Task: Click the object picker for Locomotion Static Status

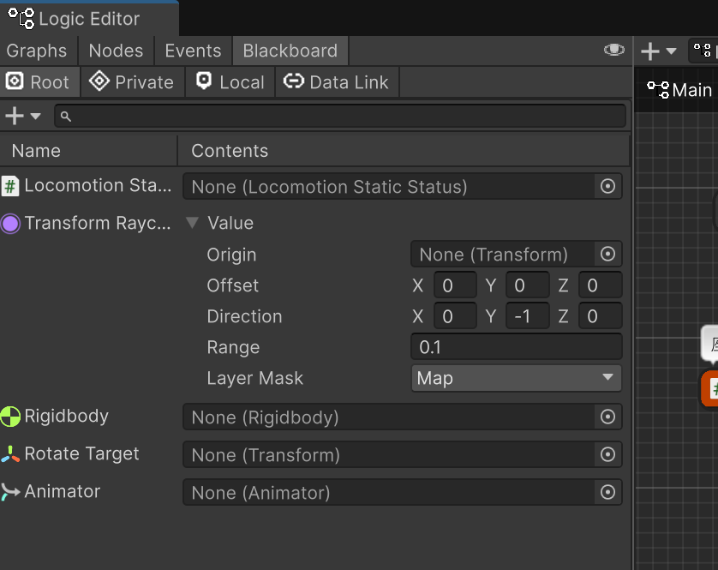Action: 607,186
